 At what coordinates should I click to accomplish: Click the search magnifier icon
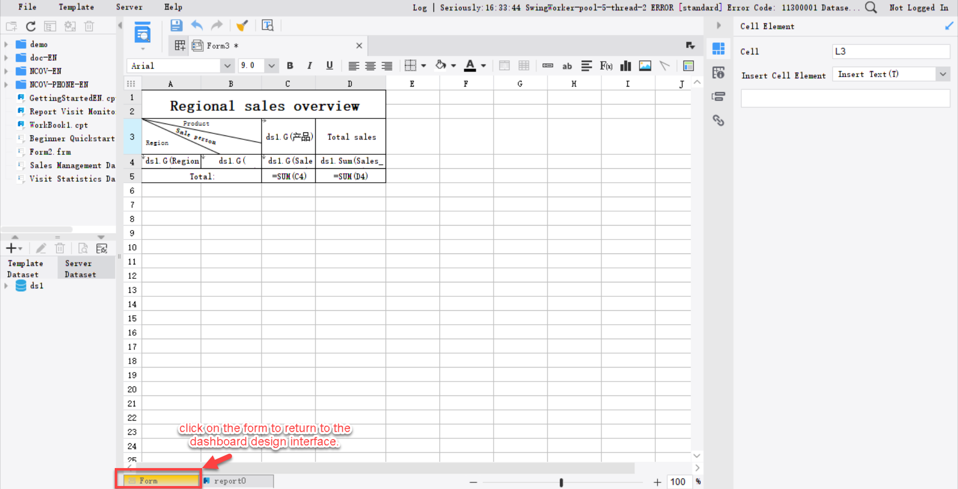click(871, 7)
